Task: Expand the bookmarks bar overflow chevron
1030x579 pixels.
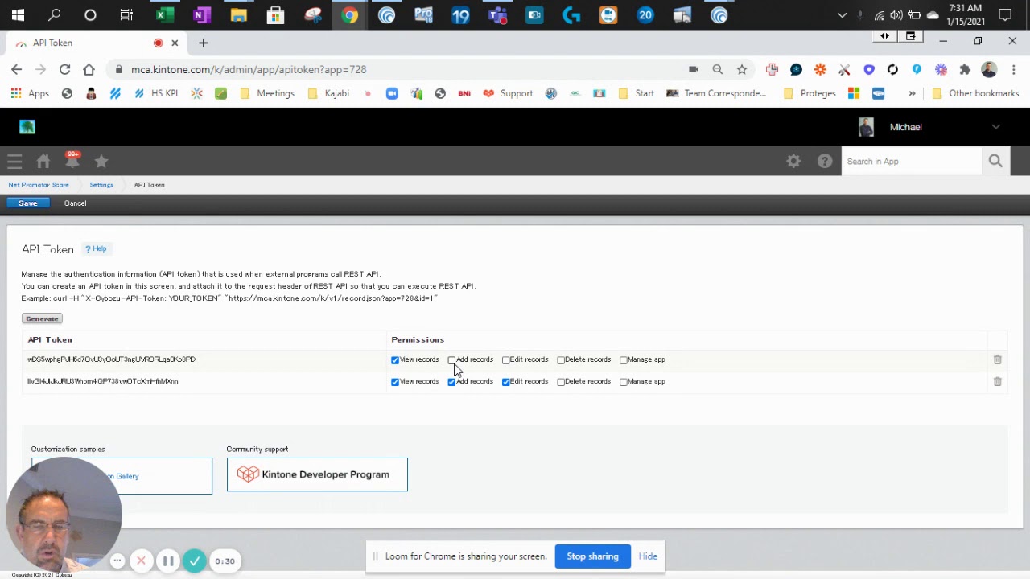Action: pyautogui.click(x=912, y=93)
